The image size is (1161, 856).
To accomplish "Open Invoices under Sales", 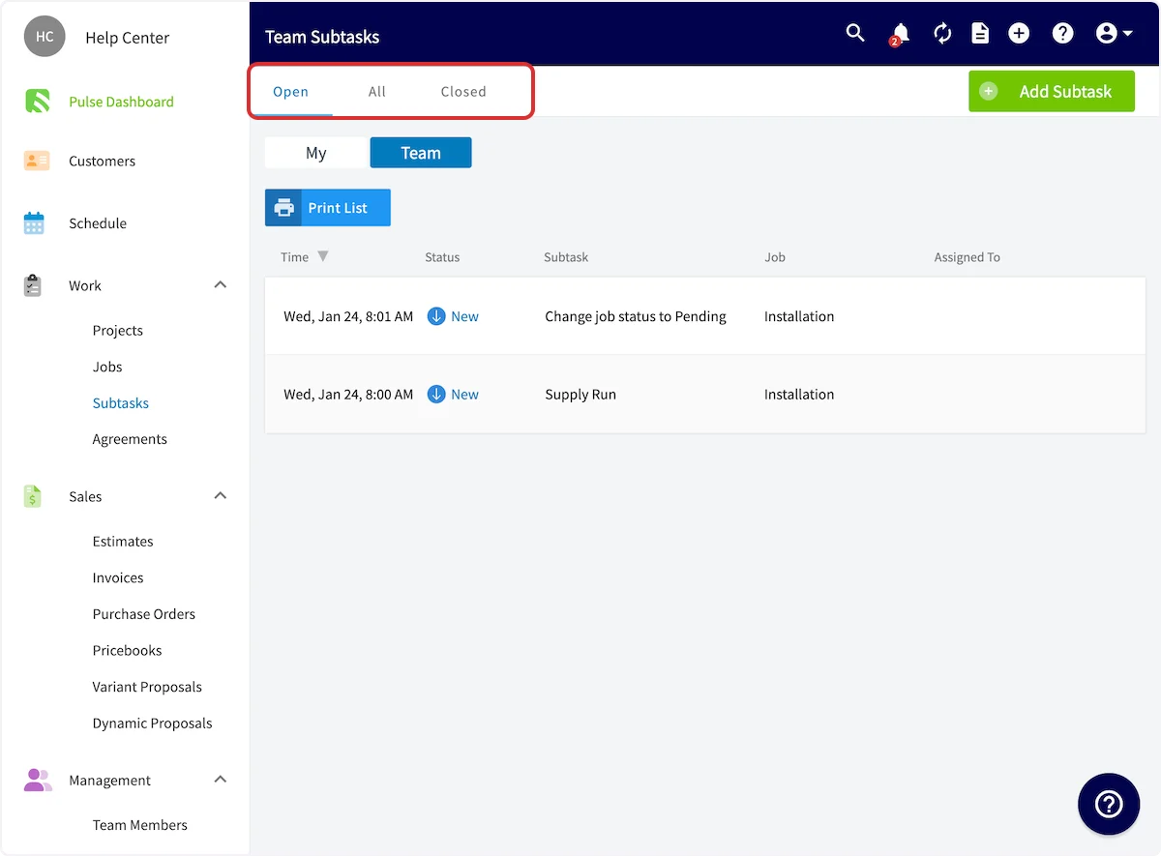I will point(118,578).
